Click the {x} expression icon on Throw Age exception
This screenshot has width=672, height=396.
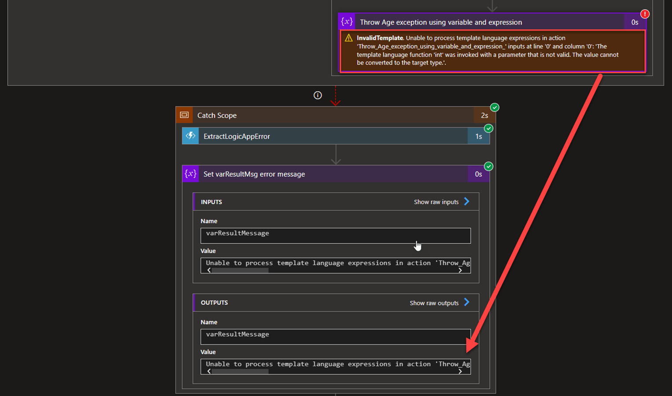click(x=347, y=22)
